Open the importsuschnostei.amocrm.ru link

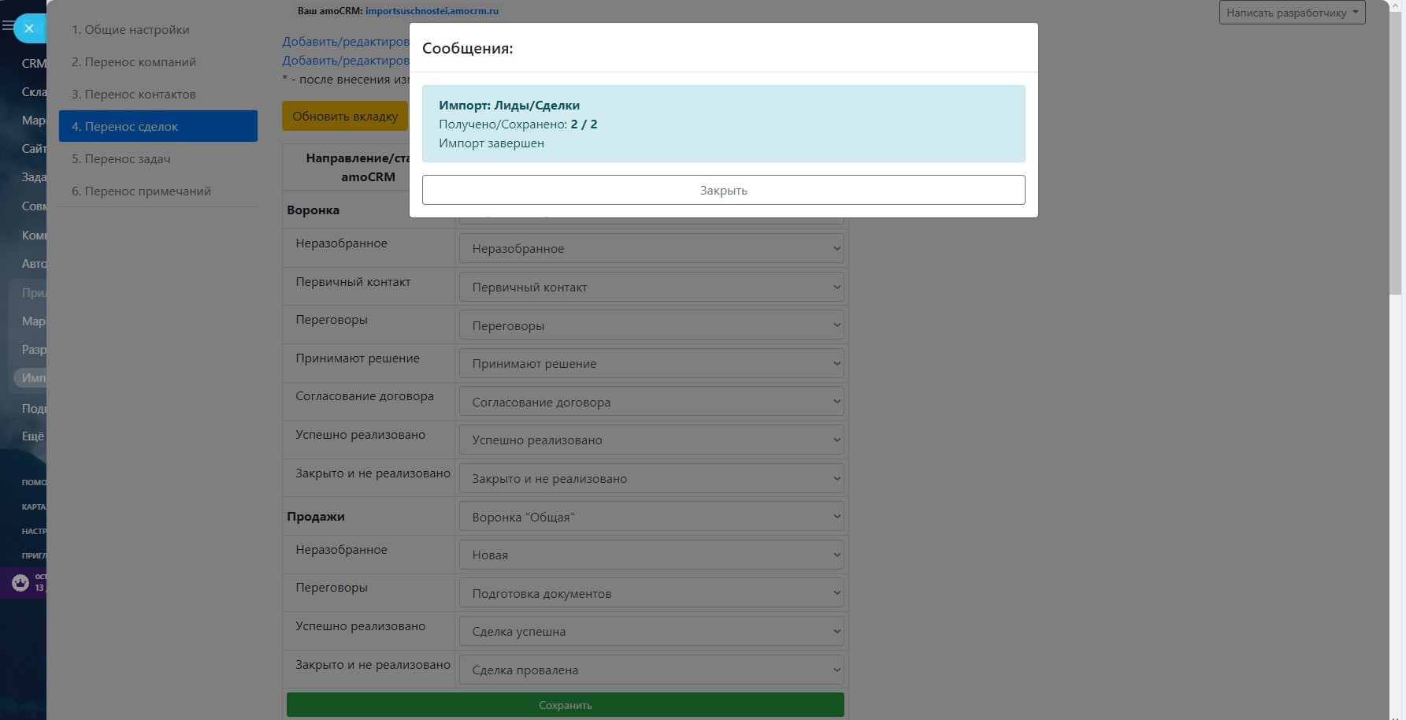432,11
